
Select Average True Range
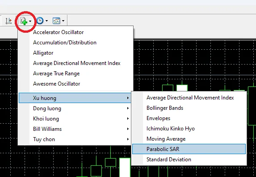coord(76,73)
